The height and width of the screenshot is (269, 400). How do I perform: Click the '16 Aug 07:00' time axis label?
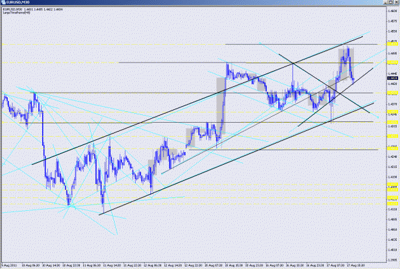[x=275, y=265]
